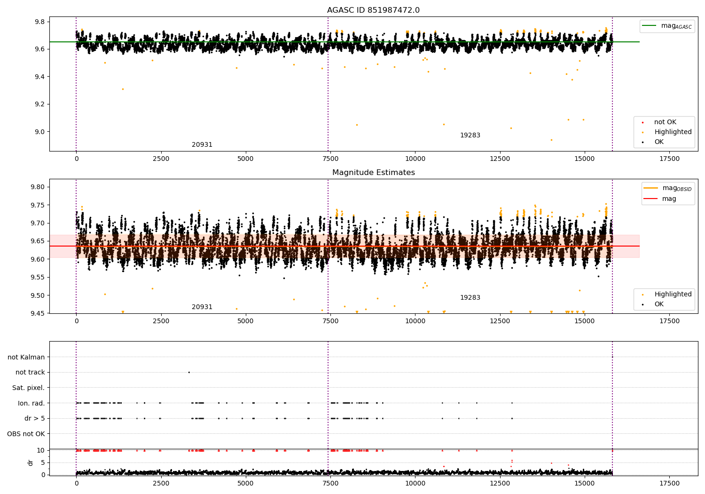Click the 'Magnitude Estimates' plot title
This screenshot has height=494, width=705.
coord(373,173)
